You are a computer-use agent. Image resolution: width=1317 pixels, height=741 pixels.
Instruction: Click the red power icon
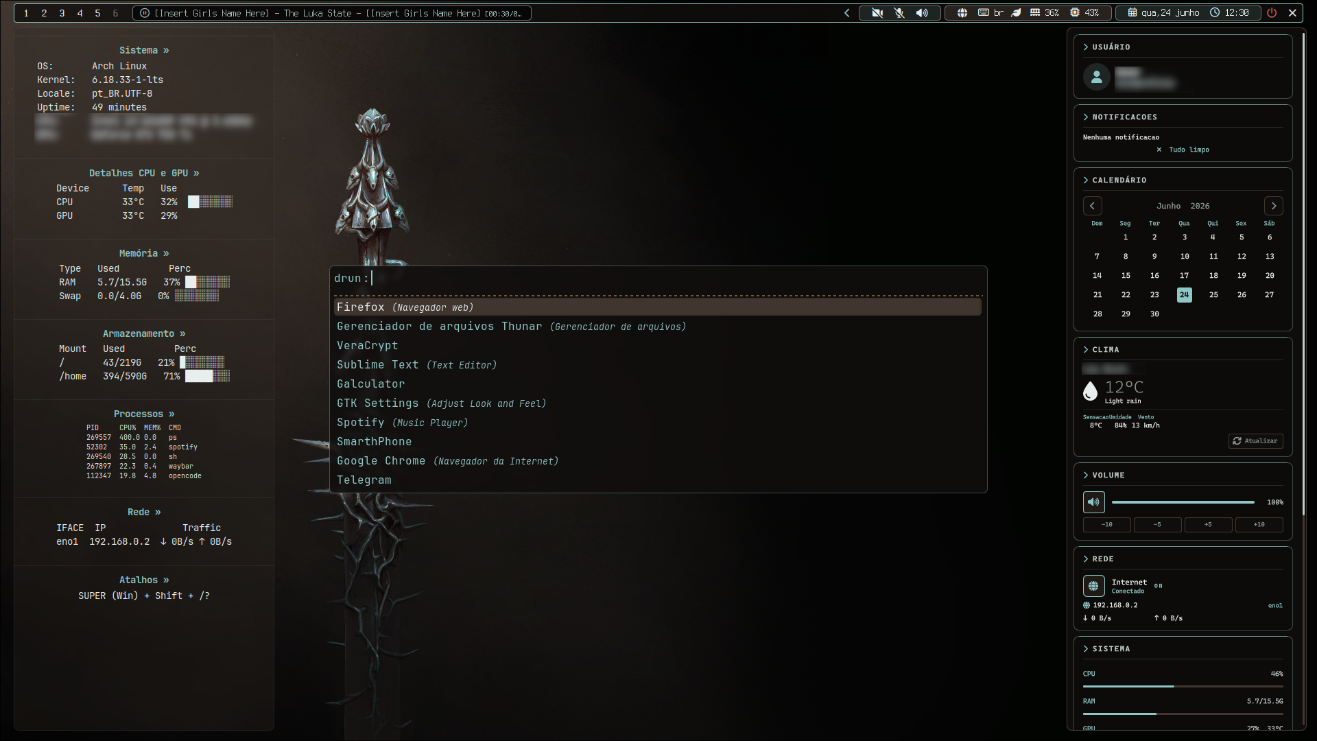click(x=1272, y=13)
